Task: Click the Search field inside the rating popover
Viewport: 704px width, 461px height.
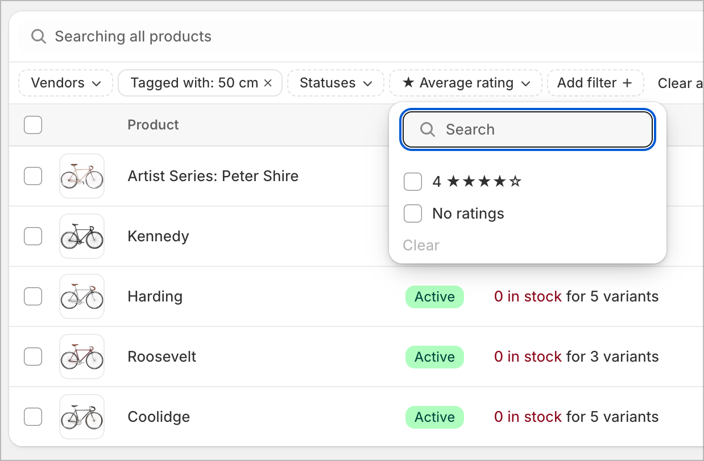Action: (x=527, y=129)
